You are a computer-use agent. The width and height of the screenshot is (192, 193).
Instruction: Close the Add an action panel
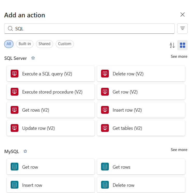pos(182,15)
